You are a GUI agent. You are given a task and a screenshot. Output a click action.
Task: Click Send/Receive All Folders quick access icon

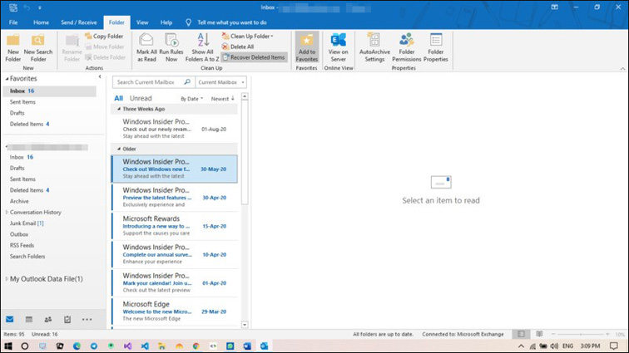point(12,7)
